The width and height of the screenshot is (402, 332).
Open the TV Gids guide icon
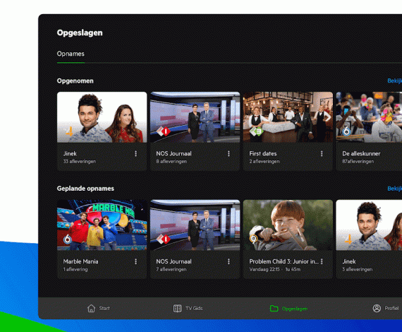click(x=177, y=308)
